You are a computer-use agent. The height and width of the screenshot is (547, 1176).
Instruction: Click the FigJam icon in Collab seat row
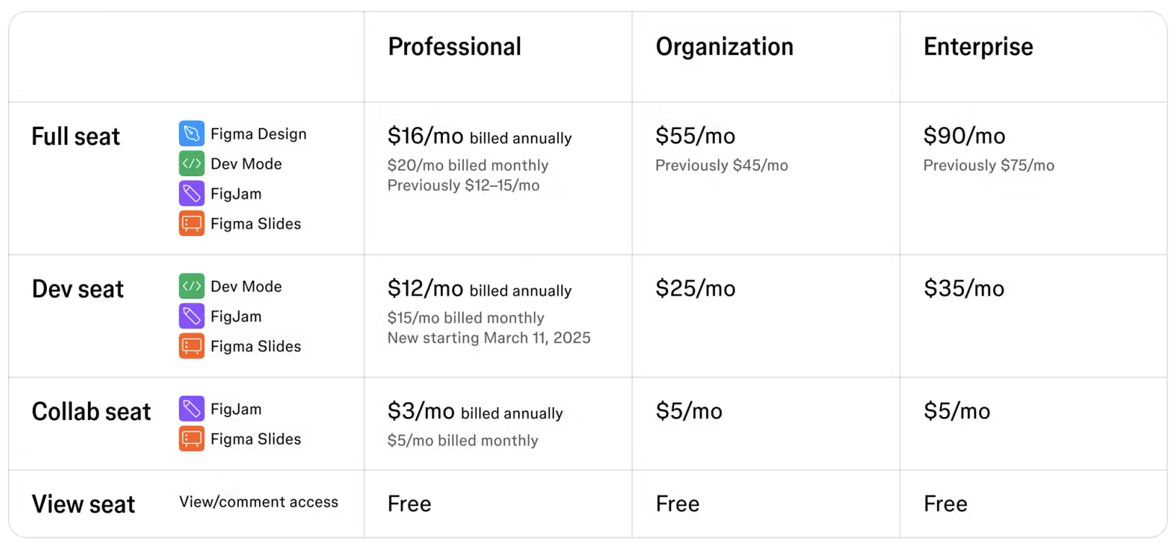pyautogui.click(x=191, y=409)
